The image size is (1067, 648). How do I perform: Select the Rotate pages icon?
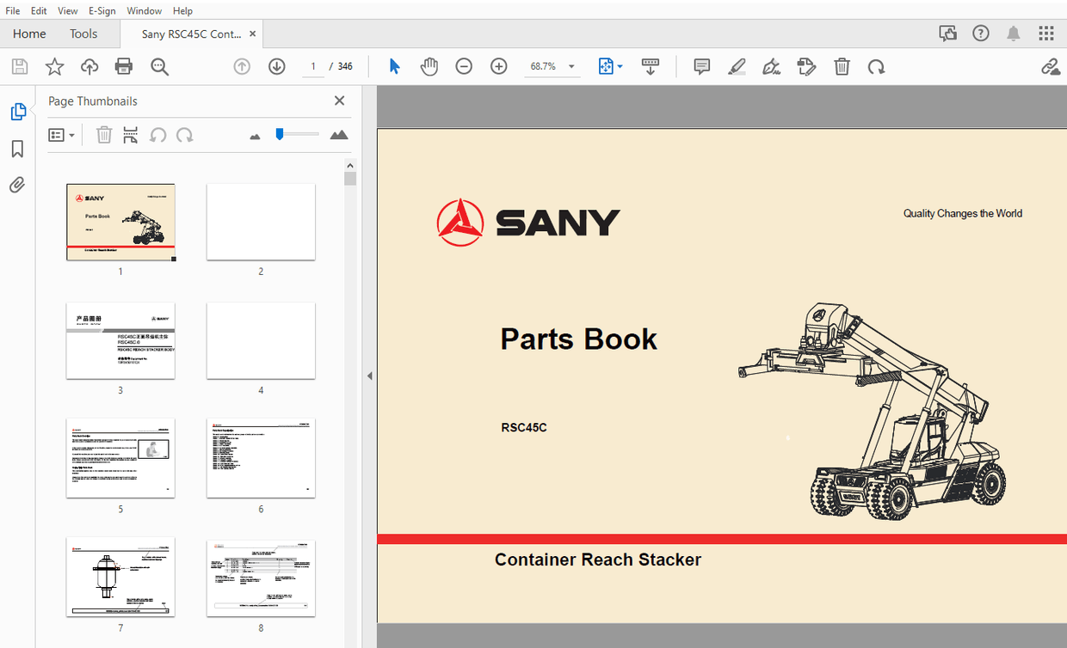coord(876,66)
